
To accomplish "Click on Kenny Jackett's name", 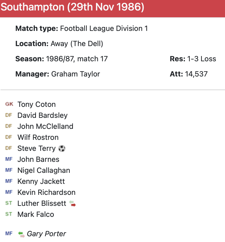I will (x=41, y=181).
